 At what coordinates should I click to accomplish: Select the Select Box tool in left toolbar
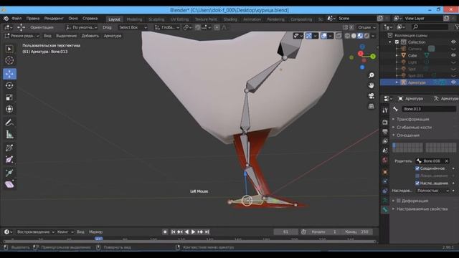click(9, 49)
